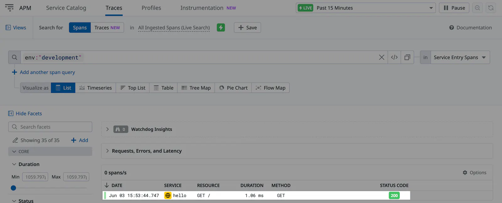Click the Options gear icon
Image resolution: width=502 pixels, height=203 pixels.
click(465, 173)
